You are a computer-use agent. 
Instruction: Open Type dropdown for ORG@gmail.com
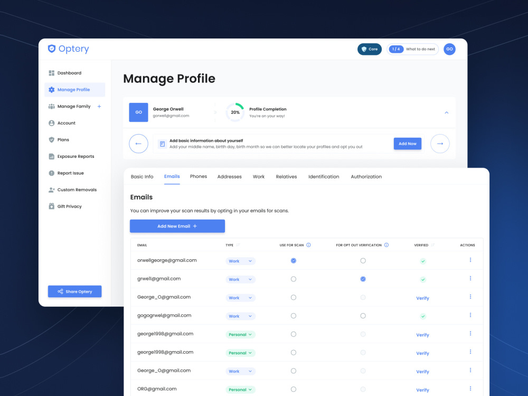[240, 390]
